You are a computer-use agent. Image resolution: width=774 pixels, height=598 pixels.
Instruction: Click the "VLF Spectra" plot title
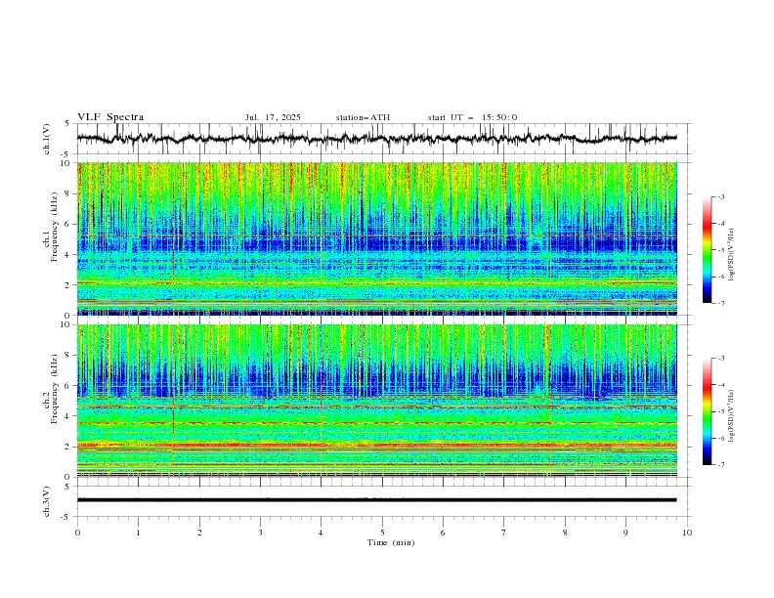point(110,117)
